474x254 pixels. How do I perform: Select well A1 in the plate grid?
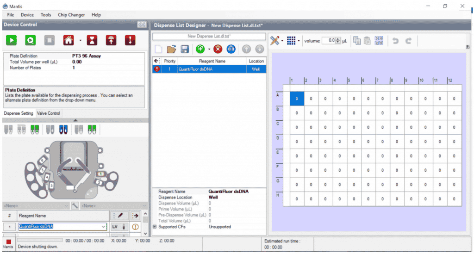(297, 99)
